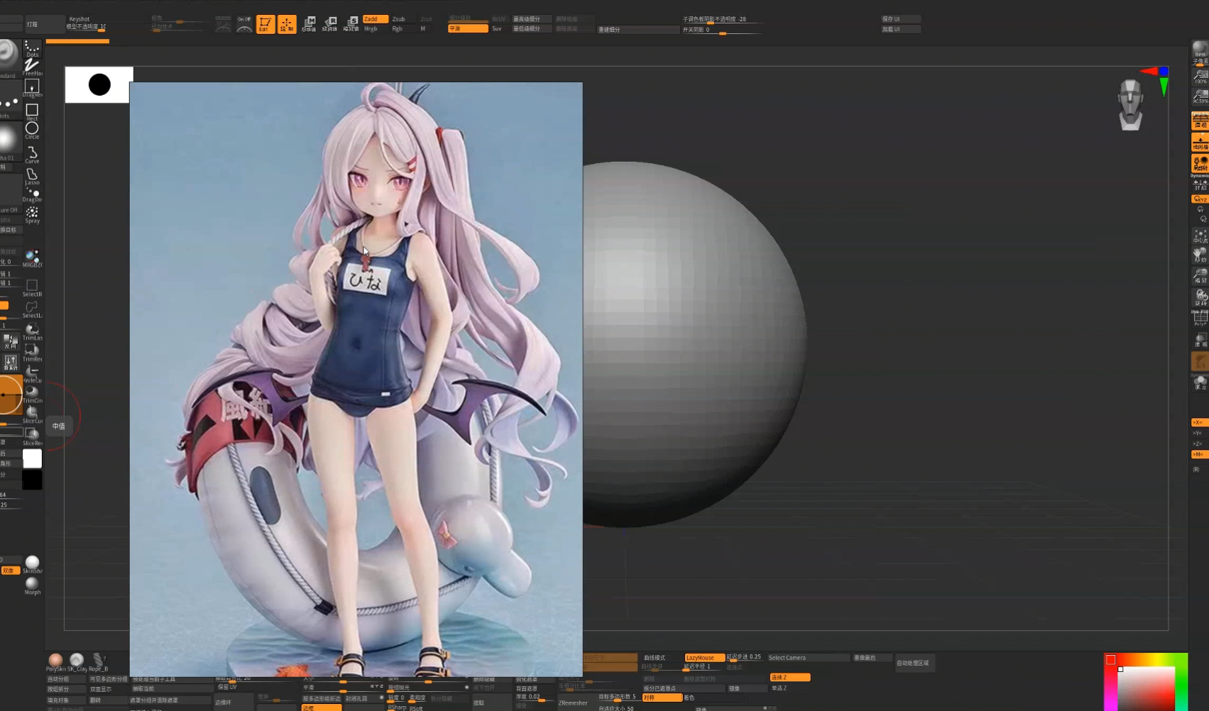
Task: Adjust the 延迟步进 0.25 slider
Action: pos(744,658)
